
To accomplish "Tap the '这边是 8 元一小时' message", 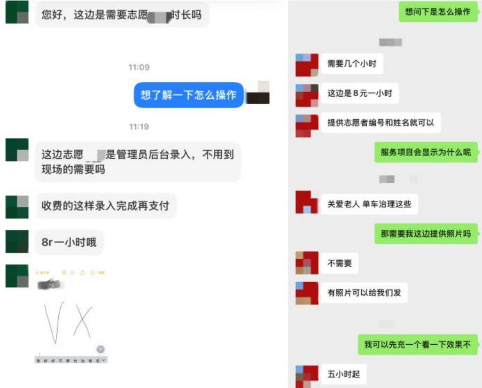I will click(x=359, y=93).
